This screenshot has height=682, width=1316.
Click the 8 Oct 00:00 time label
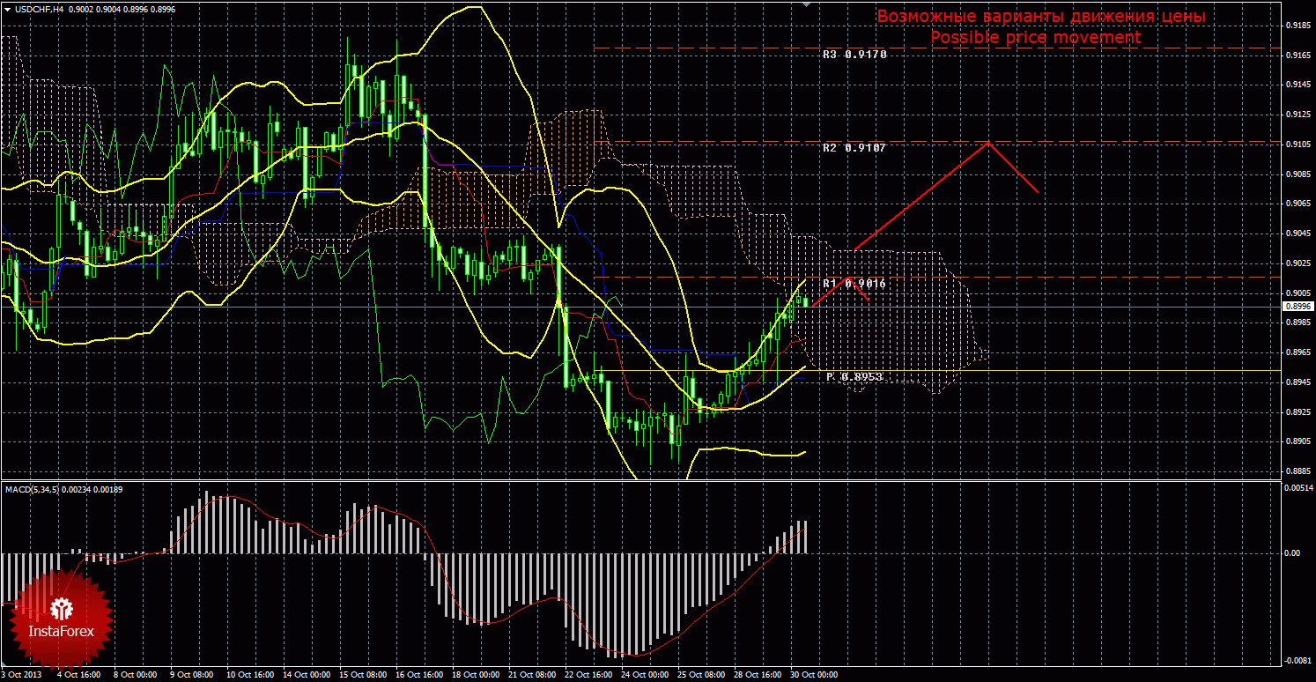[137, 675]
